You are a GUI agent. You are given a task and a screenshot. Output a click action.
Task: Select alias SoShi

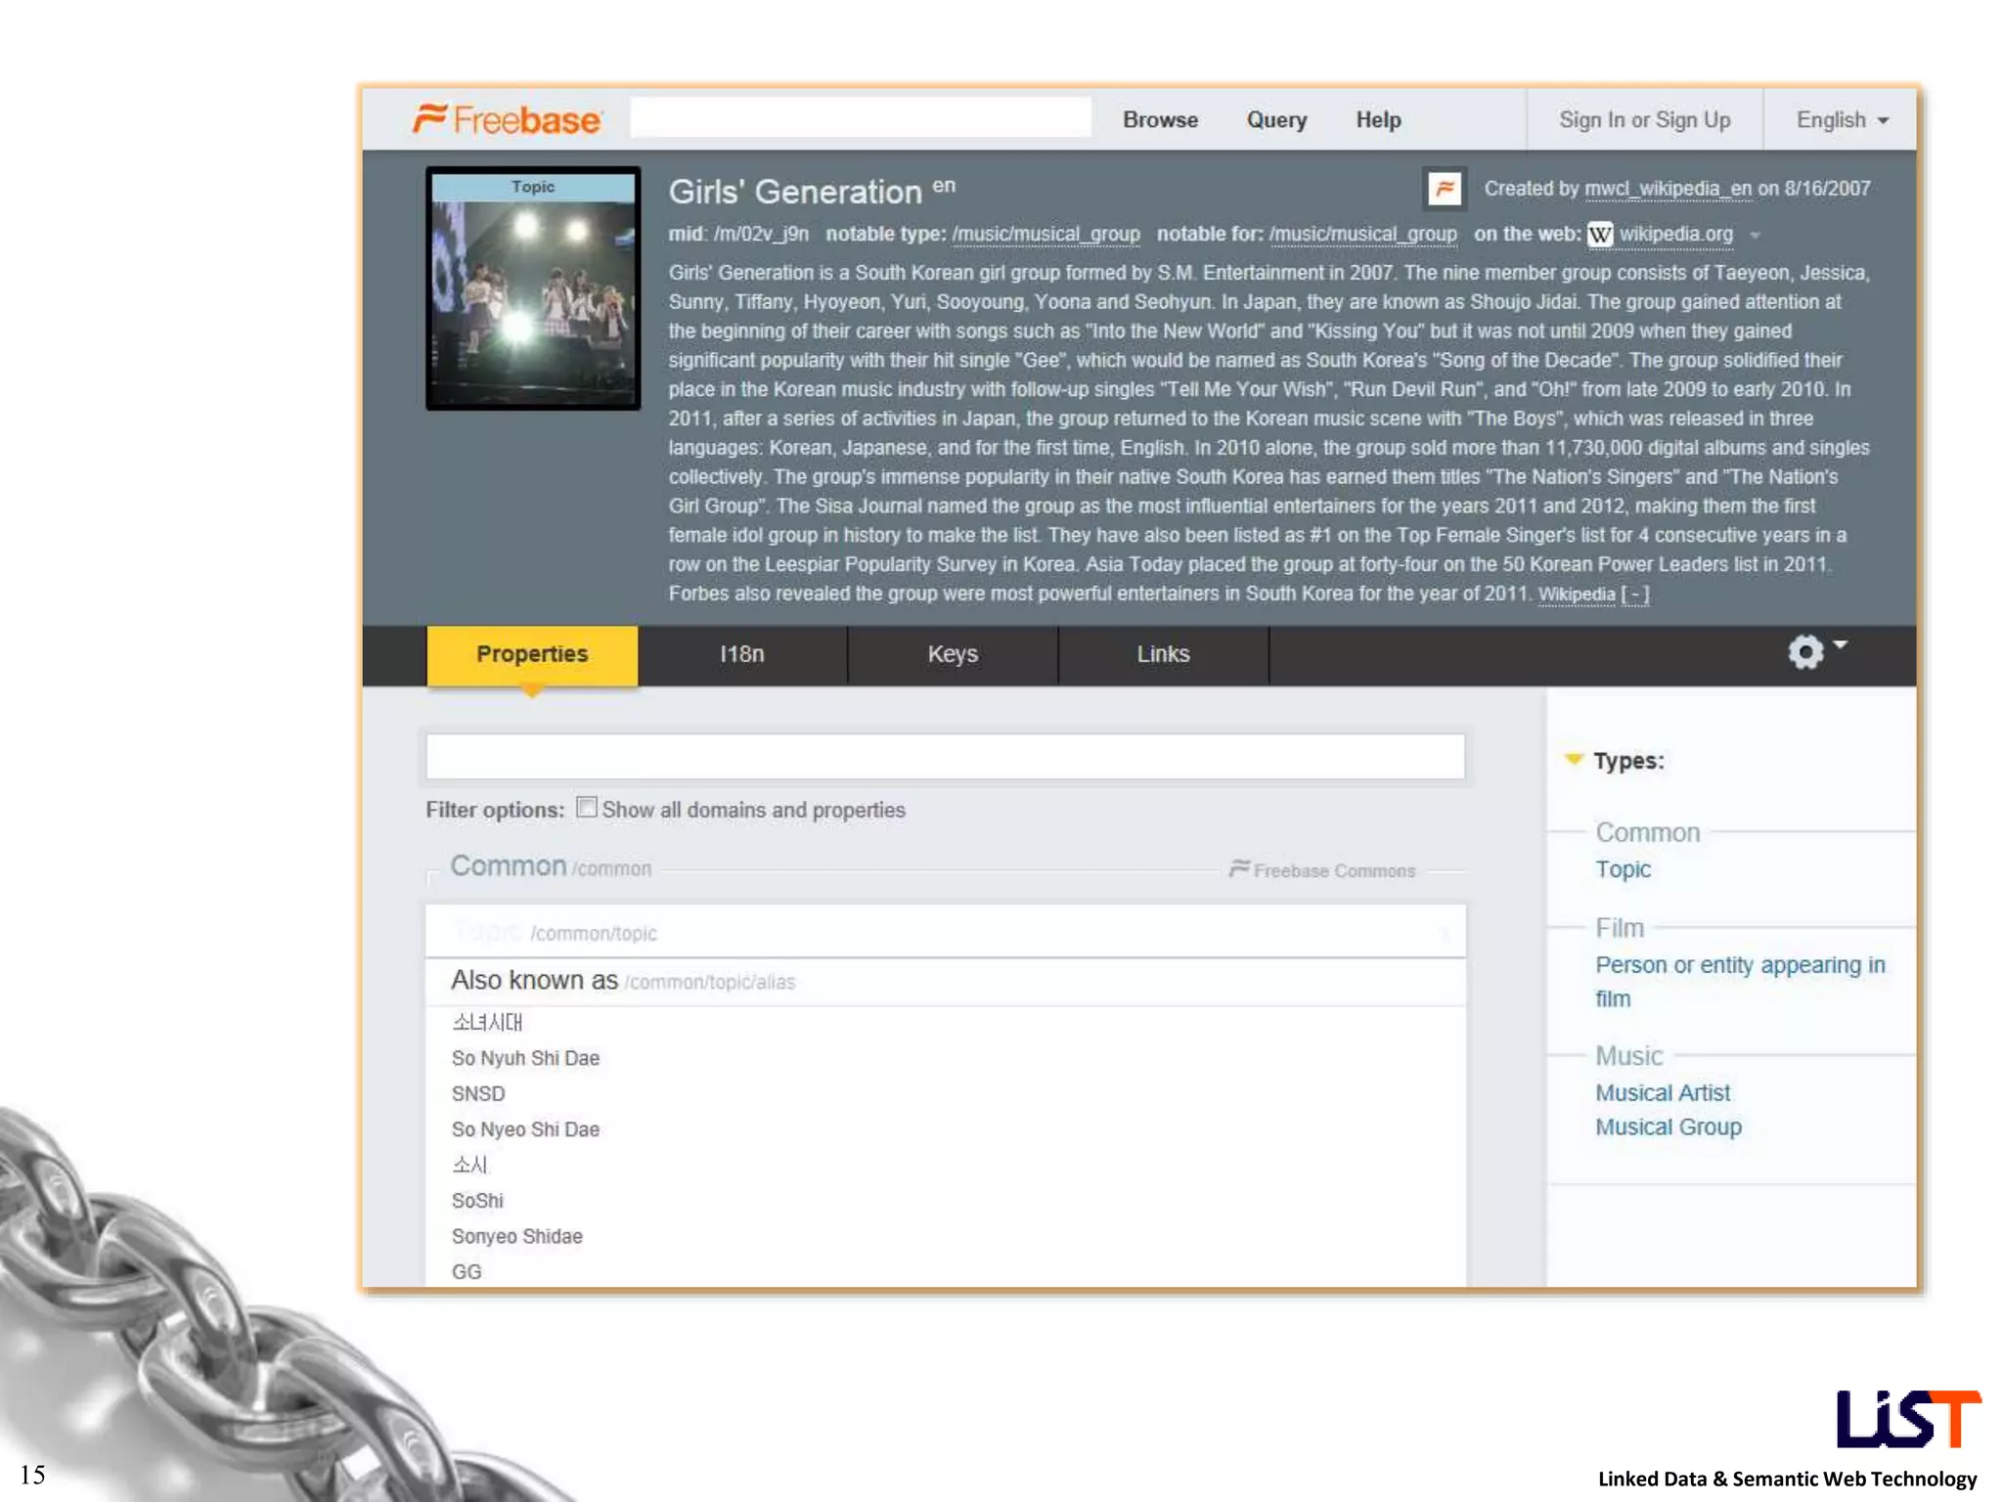[477, 1201]
